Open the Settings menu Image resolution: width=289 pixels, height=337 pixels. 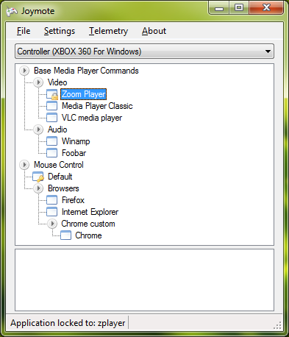point(60,31)
